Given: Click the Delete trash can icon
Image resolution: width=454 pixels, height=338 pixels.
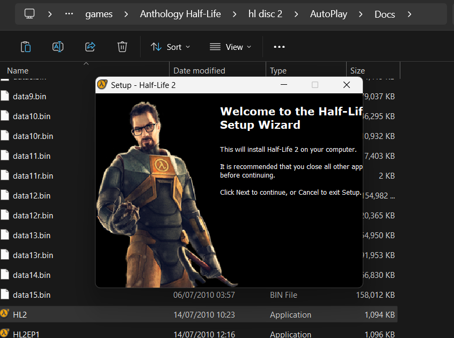Looking at the screenshot, I should [122, 47].
